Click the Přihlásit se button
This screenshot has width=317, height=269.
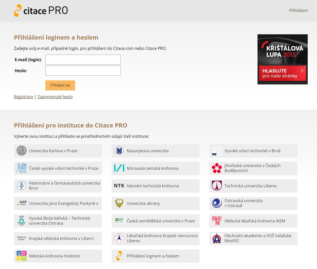pos(60,85)
